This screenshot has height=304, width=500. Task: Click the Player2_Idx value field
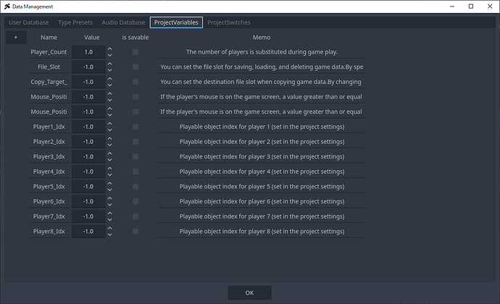(x=88, y=142)
